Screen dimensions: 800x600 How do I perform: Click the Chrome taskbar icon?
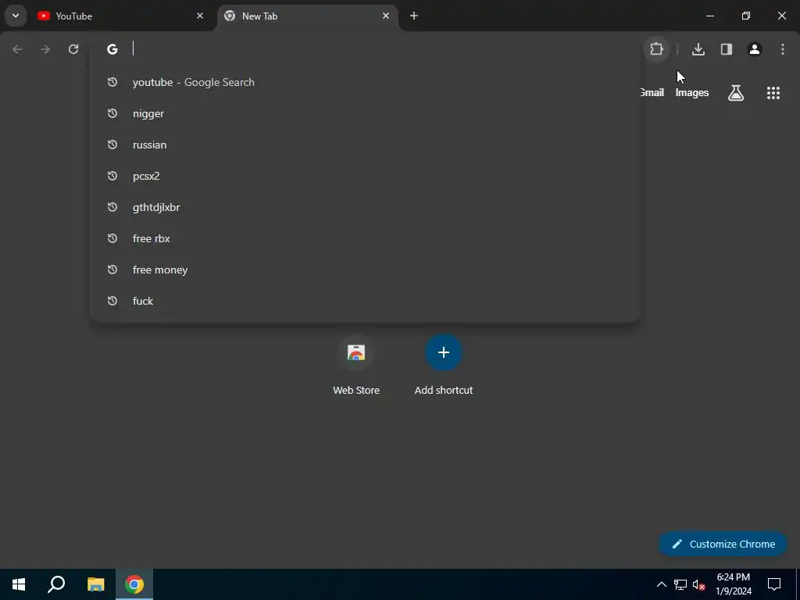click(x=134, y=584)
